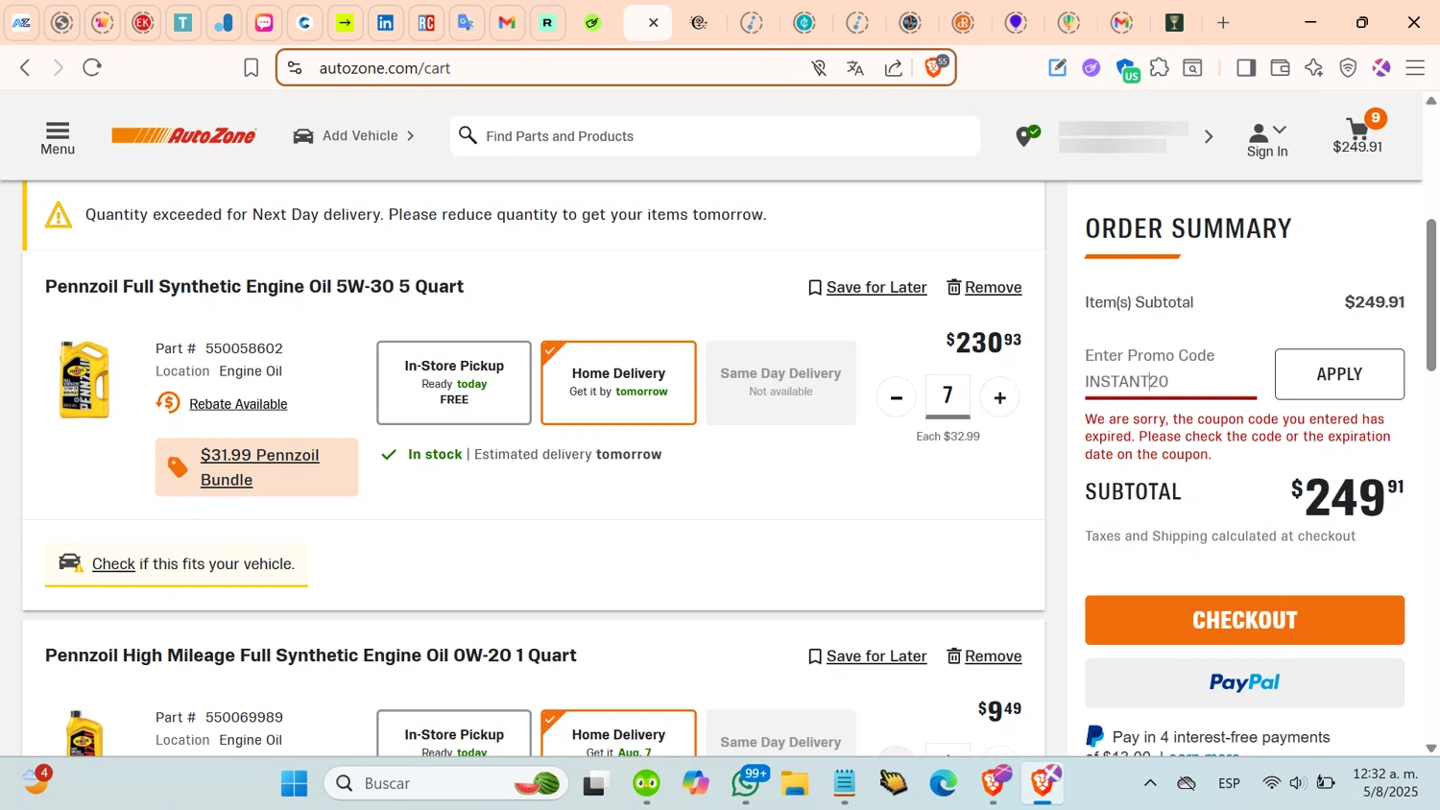Close the active AutoZone cart tab

(x=653, y=23)
